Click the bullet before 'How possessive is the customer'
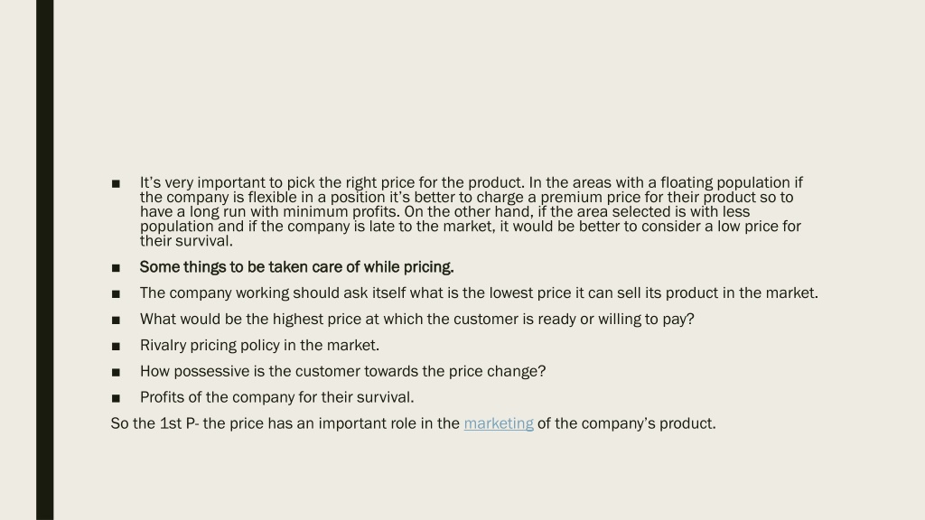The height and width of the screenshot is (520, 925). 116,372
